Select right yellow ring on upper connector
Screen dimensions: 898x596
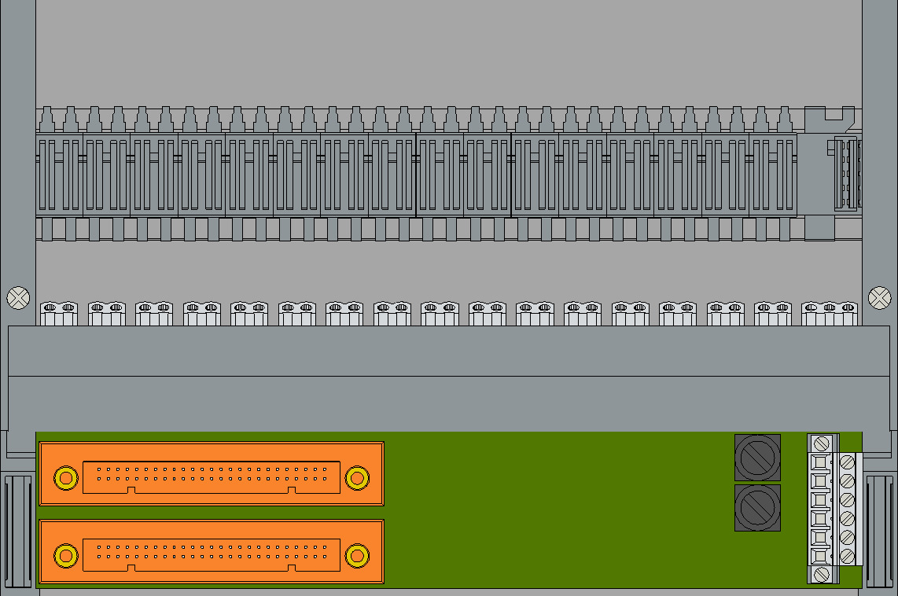pos(357,477)
